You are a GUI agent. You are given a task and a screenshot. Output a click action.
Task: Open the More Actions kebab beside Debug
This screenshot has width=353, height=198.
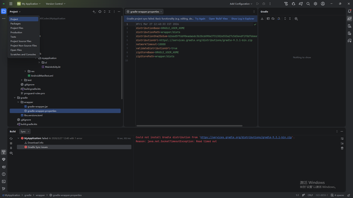(270, 3)
